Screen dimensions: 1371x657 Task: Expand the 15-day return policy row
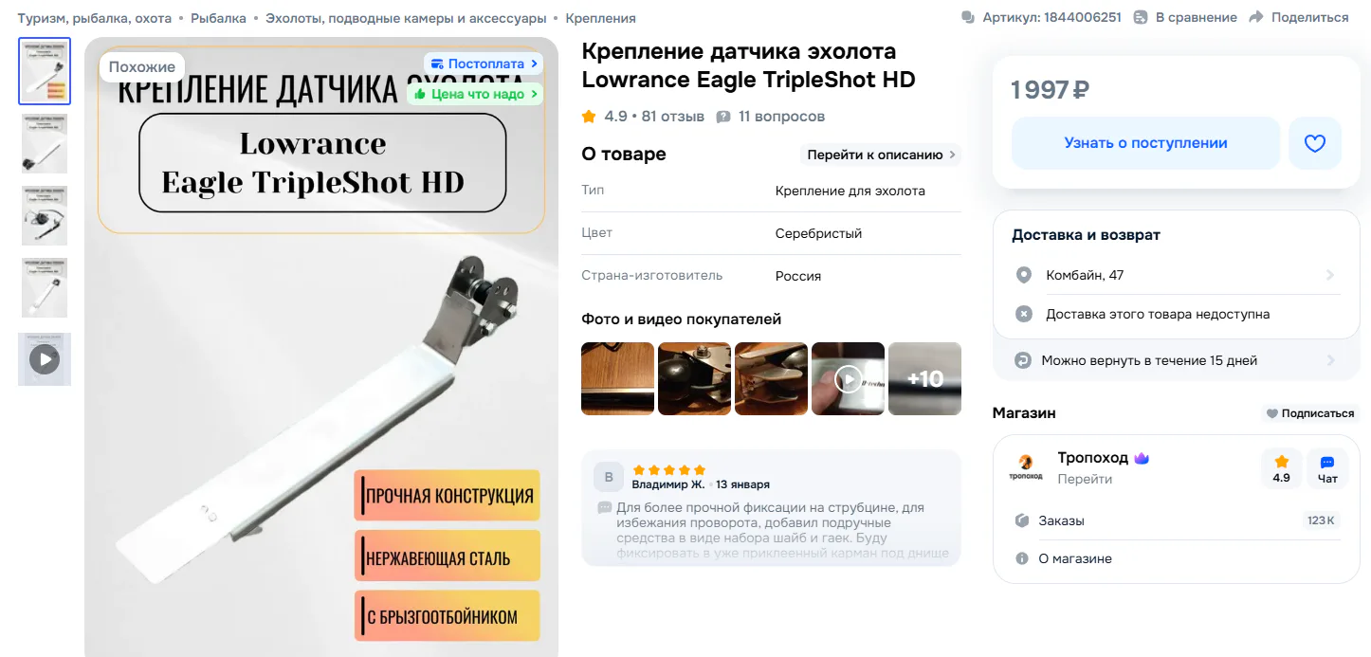point(1177,360)
